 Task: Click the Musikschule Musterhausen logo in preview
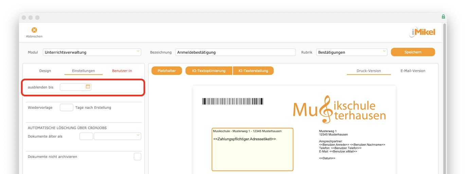[x=339, y=110]
